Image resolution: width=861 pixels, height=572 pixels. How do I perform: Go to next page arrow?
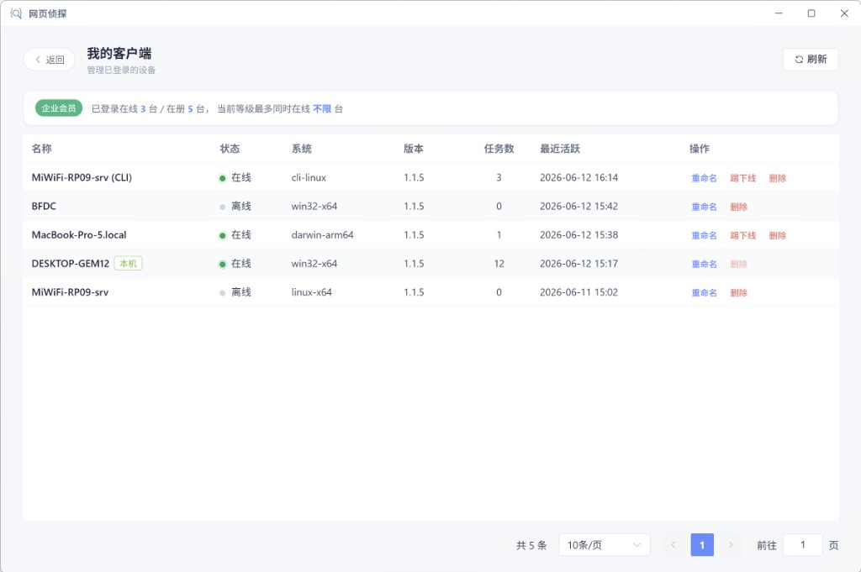[731, 544]
